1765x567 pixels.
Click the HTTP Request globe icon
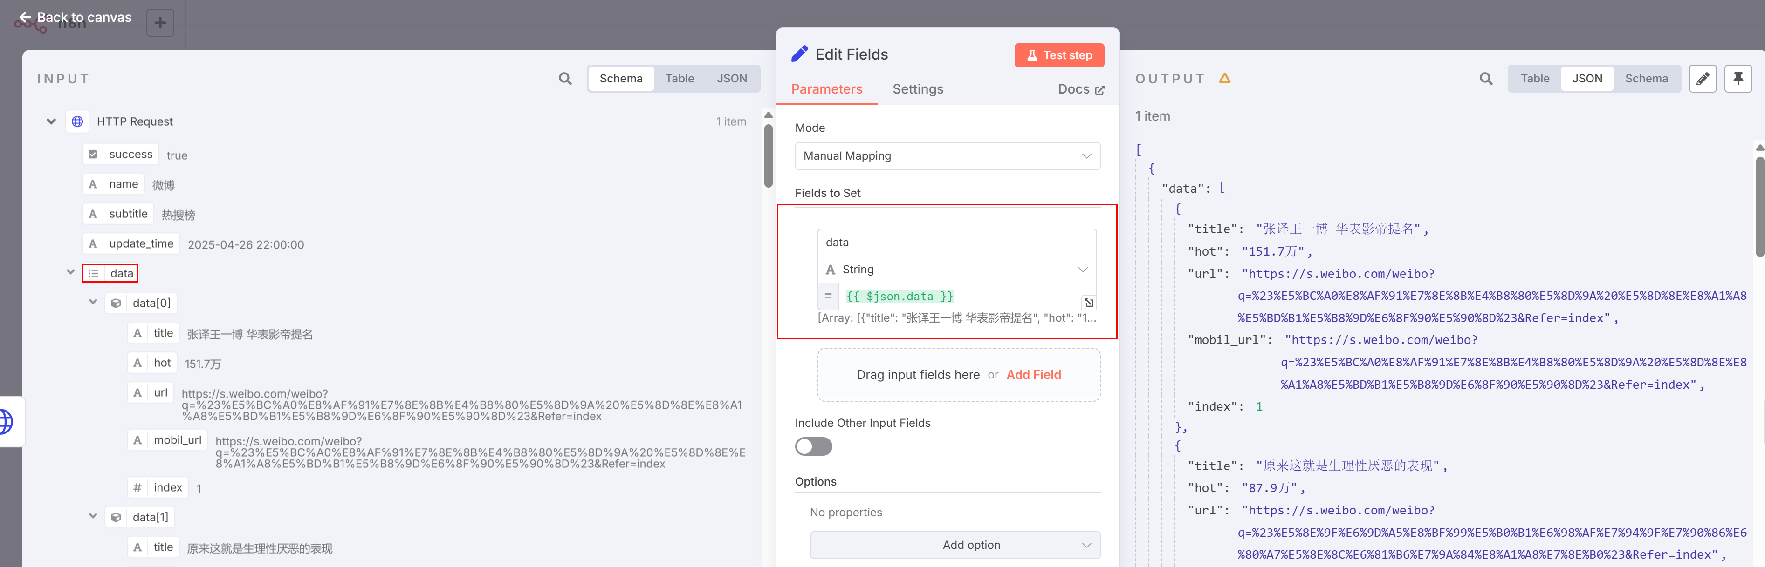click(x=77, y=122)
